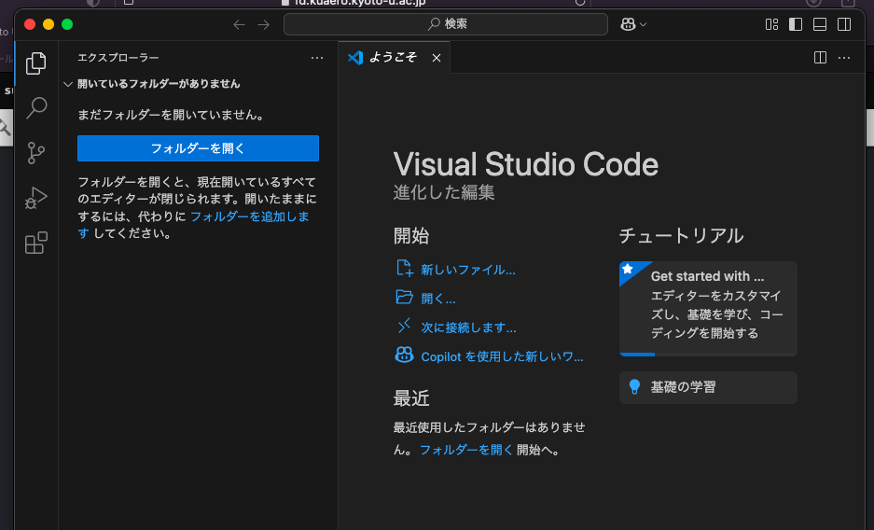Go back with the left arrow

(x=239, y=24)
